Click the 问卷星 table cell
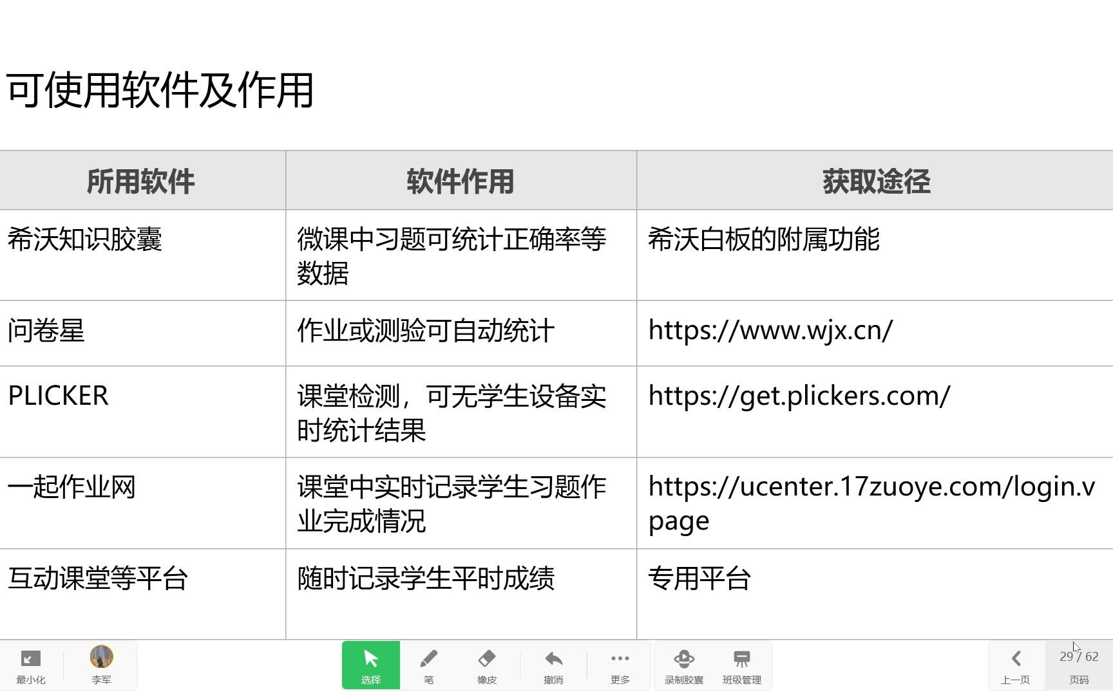Image resolution: width=1113 pixels, height=695 pixels. 142,333
